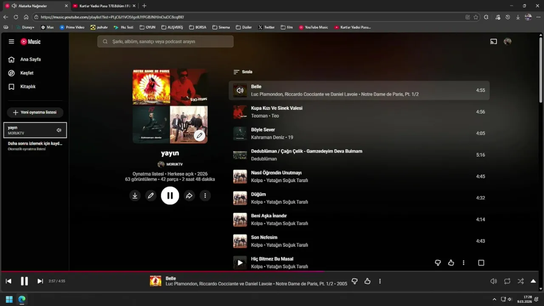Skip to next track in player bar
Viewport: 544px width, 306px height.
coord(40,281)
